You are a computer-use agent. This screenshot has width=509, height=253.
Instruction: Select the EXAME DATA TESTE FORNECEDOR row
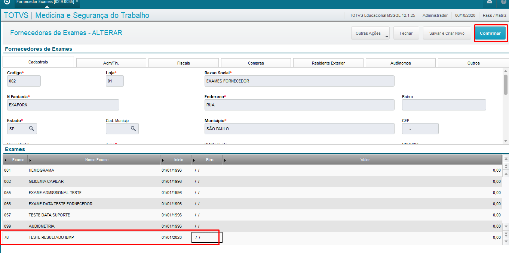pyautogui.click(x=252, y=204)
